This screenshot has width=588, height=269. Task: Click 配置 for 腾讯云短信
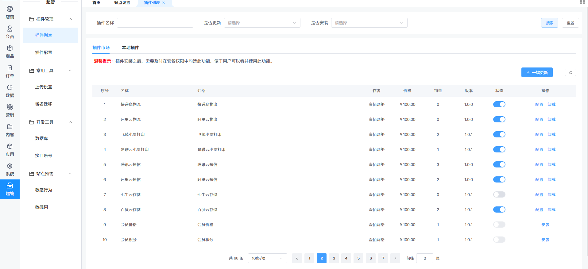point(539,164)
